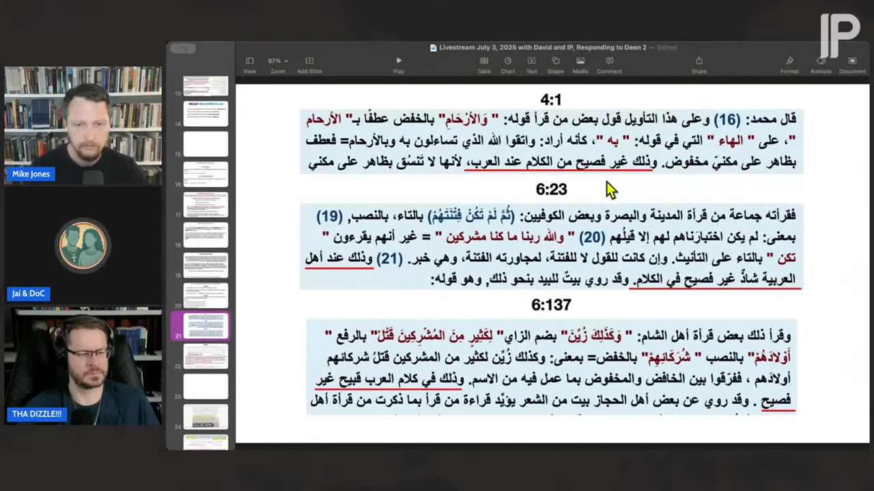Viewport: 874px width, 491px height.
Task: Play the Keynote slideshow
Action: 399,61
